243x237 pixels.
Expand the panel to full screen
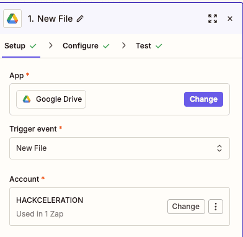coord(213,19)
